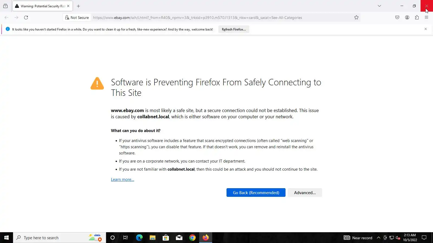This screenshot has width=433, height=243.
Task: Click Go Back (Recommended) button
Action: [x=256, y=193]
